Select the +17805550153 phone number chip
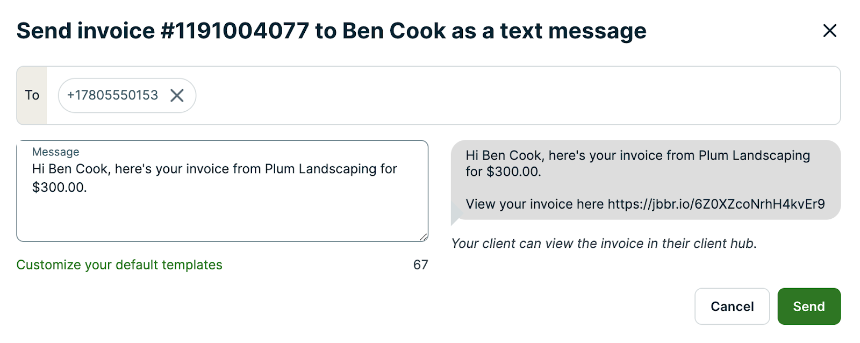 tap(112, 96)
